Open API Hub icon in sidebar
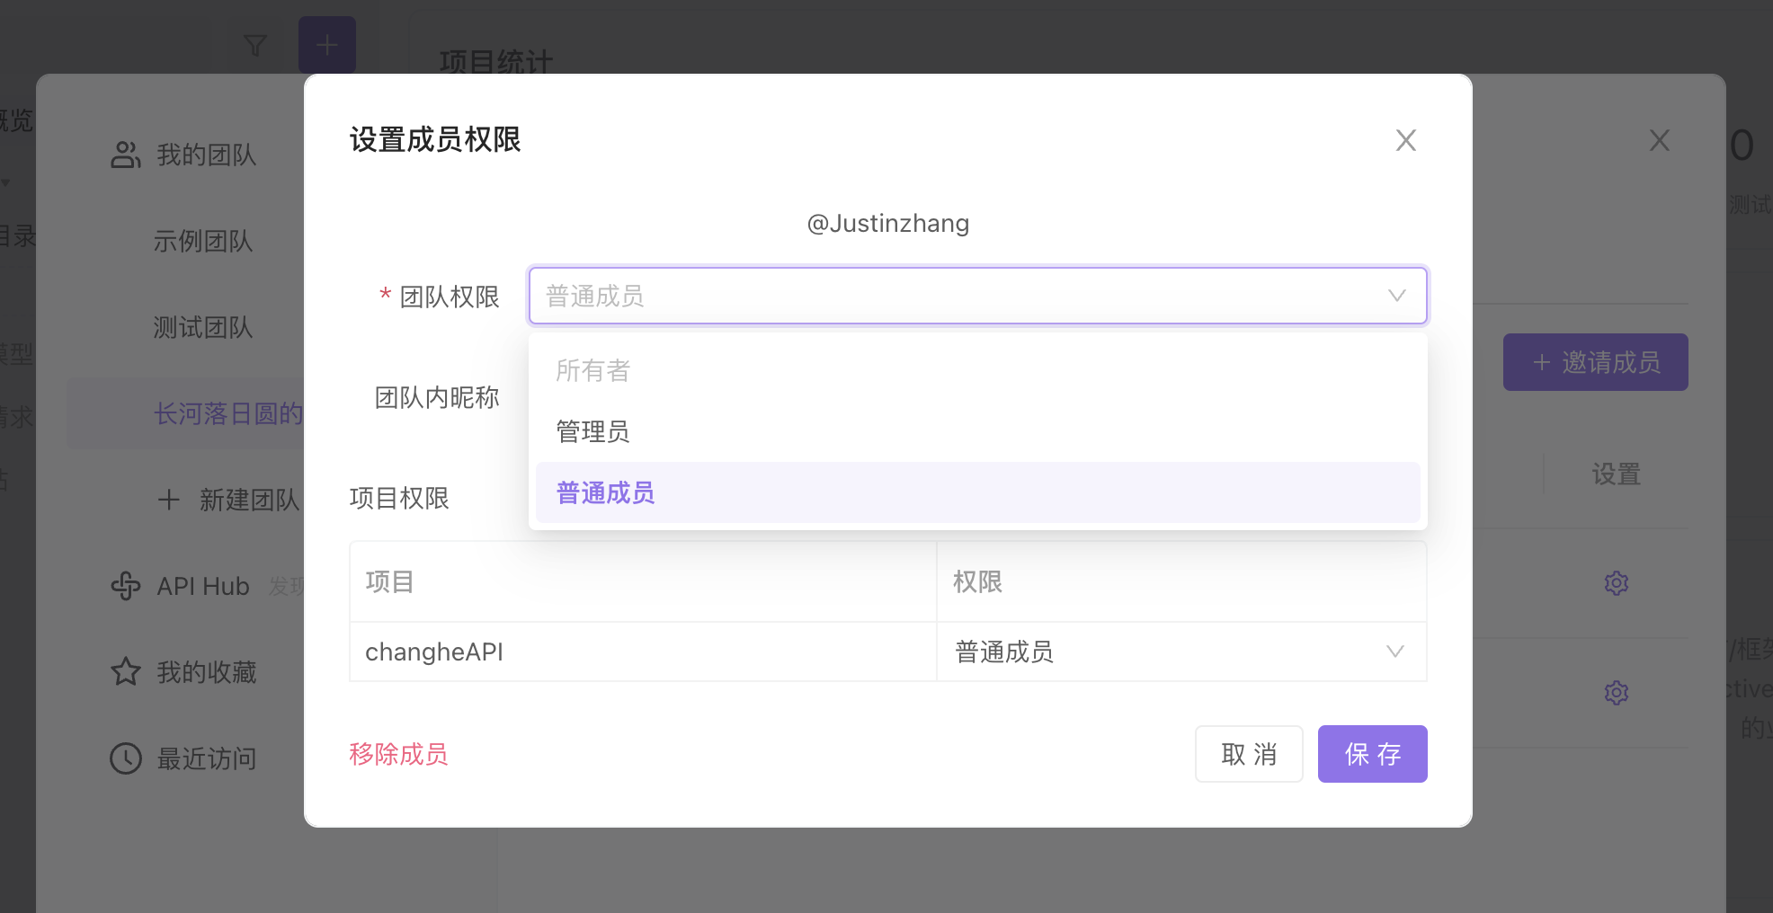1773x913 pixels. (126, 586)
